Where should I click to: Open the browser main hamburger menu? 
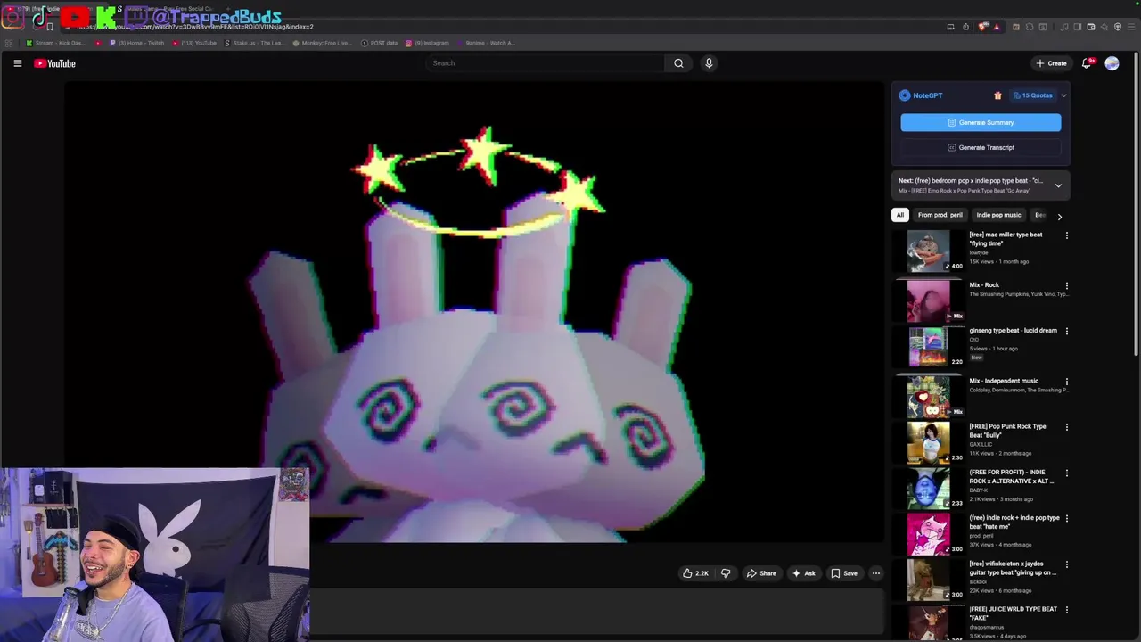(x=1131, y=27)
